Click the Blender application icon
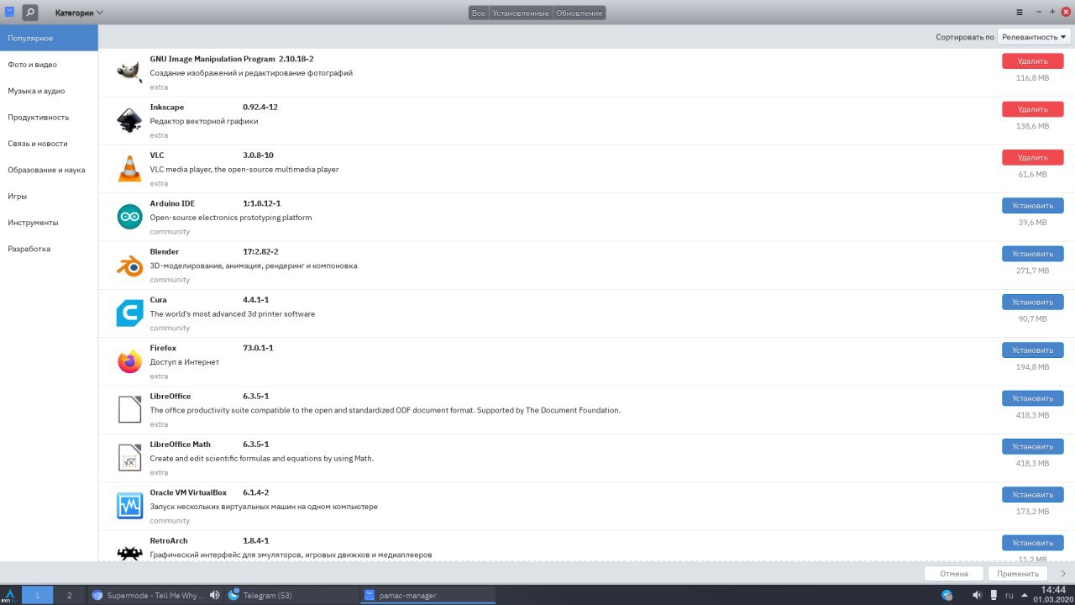The image size is (1075, 605). click(129, 266)
